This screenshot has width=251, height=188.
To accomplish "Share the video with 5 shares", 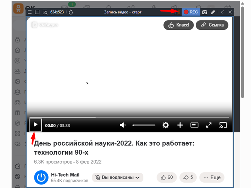I will [188, 177].
